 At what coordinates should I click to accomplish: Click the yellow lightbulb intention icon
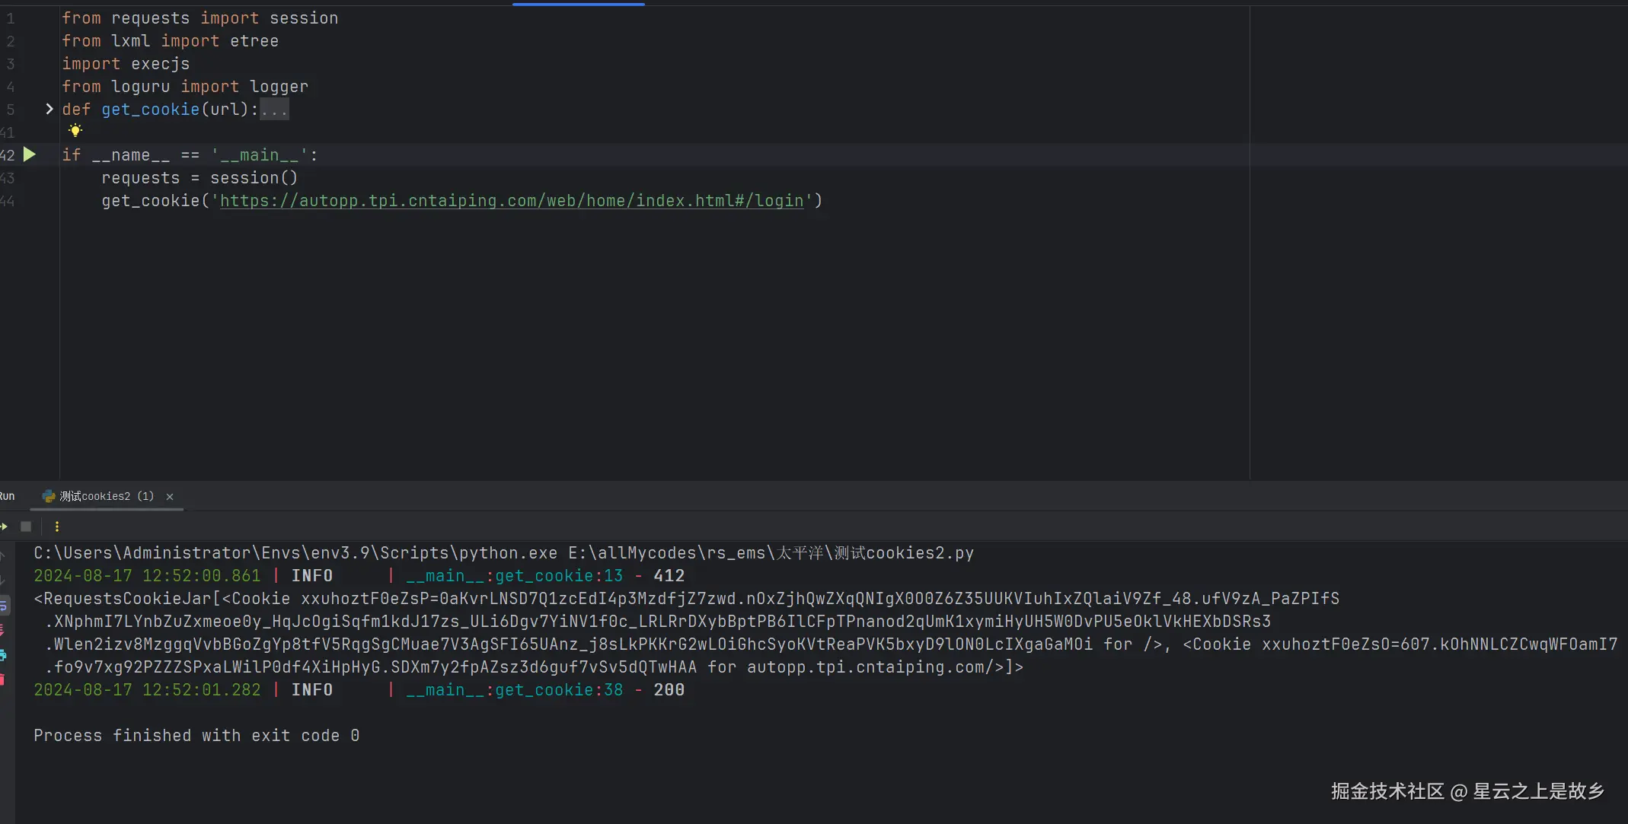click(75, 130)
